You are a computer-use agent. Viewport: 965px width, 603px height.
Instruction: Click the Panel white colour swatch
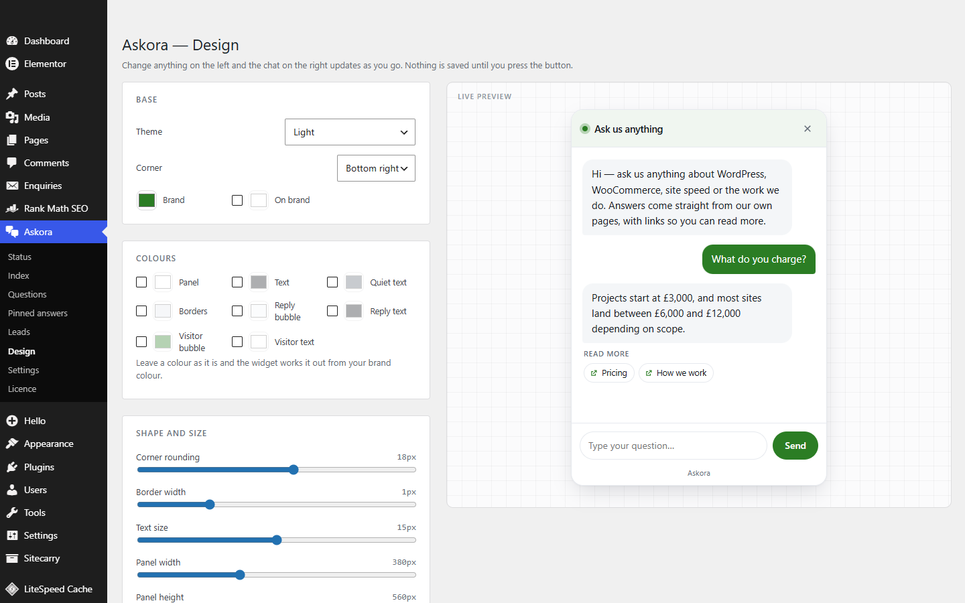point(163,282)
